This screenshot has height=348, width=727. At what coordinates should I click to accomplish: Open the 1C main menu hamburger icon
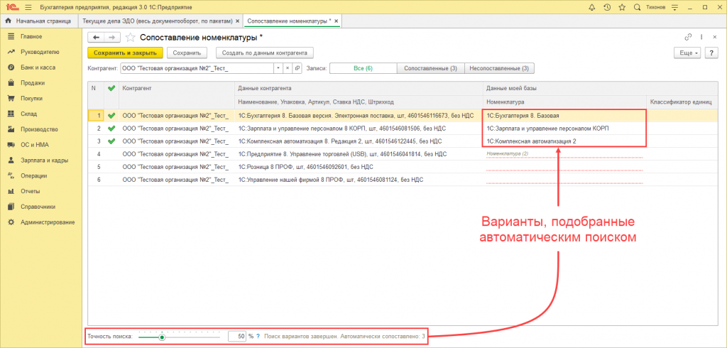point(28,7)
